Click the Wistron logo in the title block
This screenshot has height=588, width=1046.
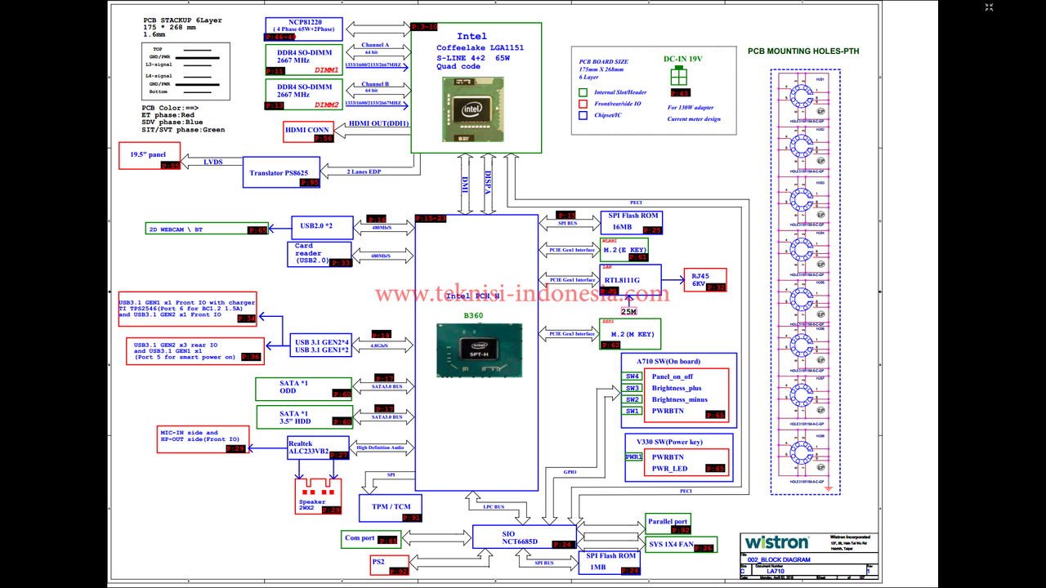776,542
